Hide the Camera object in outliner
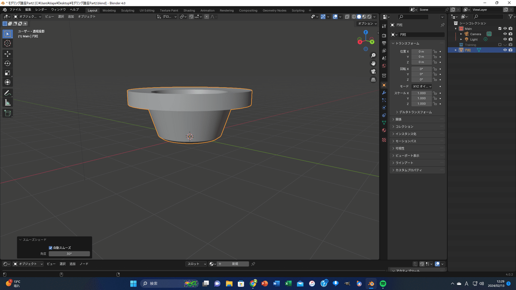Screen dimensions: 516x290 click(505, 34)
